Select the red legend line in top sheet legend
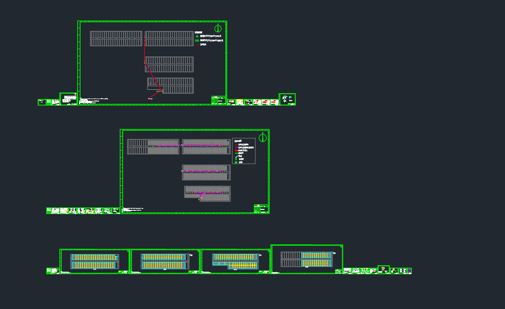505x309 pixels. pyautogui.click(x=198, y=45)
